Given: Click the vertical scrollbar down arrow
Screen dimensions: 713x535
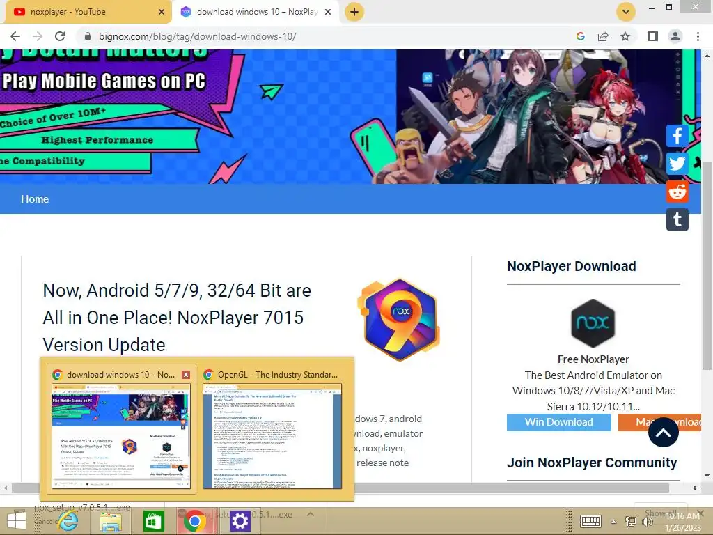Looking at the screenshot, I should pos(707,476).
